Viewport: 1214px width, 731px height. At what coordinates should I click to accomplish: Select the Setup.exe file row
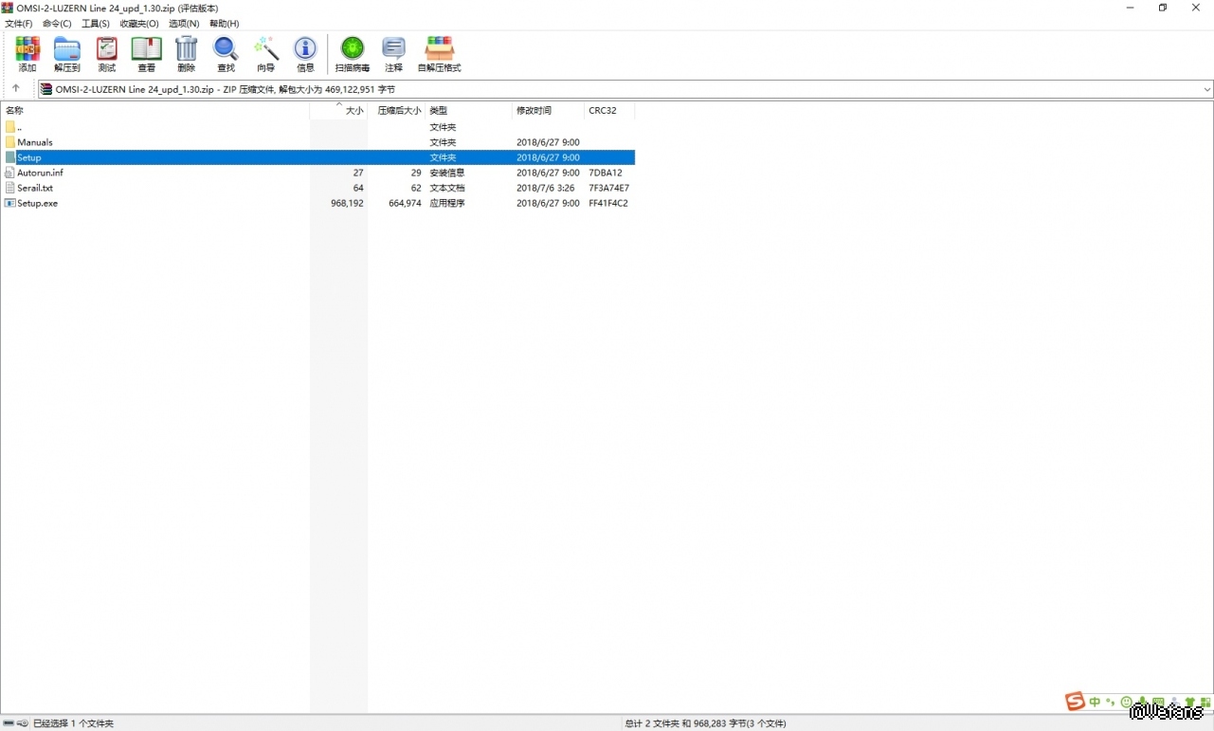[x=37, y=203]
